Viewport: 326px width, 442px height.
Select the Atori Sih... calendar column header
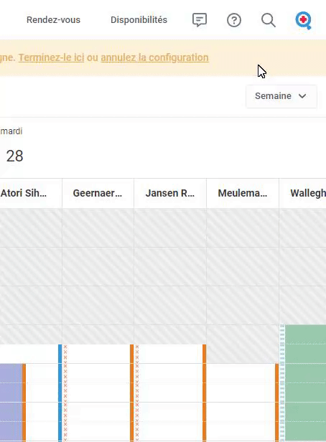pos(31,194)
